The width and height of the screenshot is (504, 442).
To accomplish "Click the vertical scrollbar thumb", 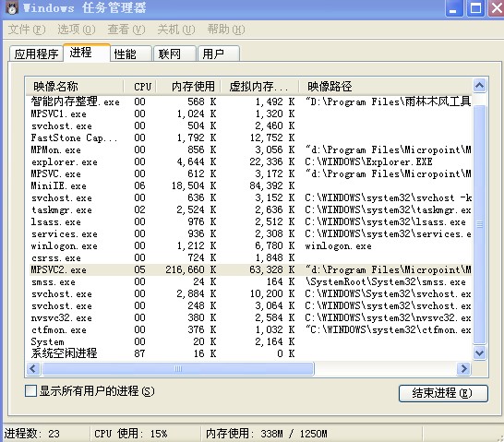I will click(x=480, y=224).
